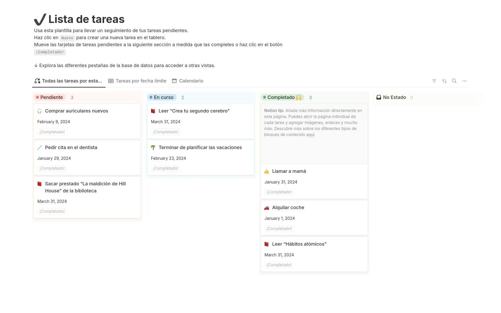Screen dimensions: 501x313
Task: Click the calendar icon beside Calendario
Action: pyautogui.click(x=174, y=81)
